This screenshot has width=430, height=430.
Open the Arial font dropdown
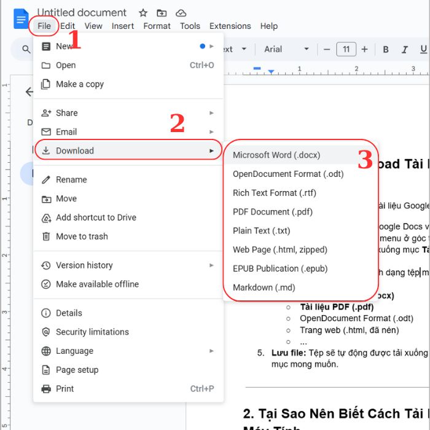[x=287, y=49]
